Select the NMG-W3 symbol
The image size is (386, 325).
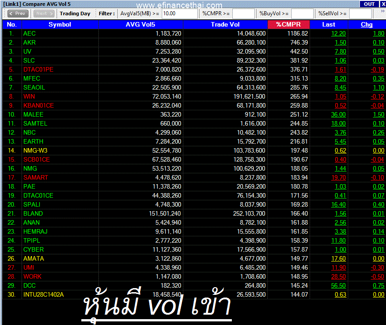pyautogui.click(x=35, y=150)
